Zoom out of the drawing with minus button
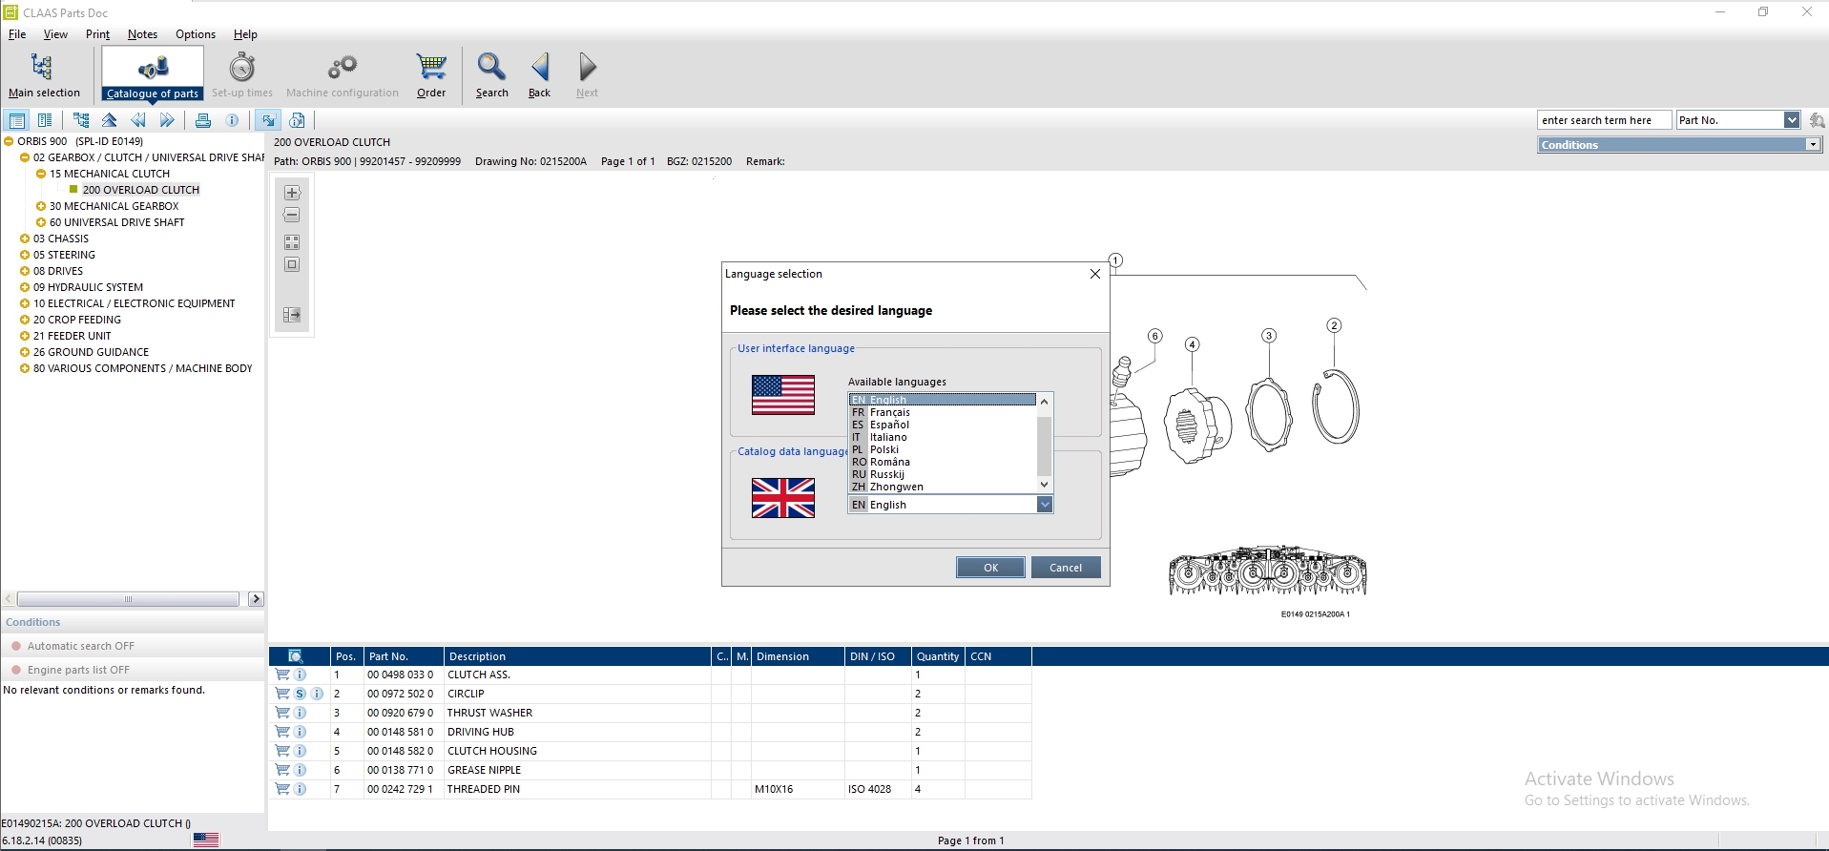The height and width of the screenshot is (851, 1829). tap(292, 216)
